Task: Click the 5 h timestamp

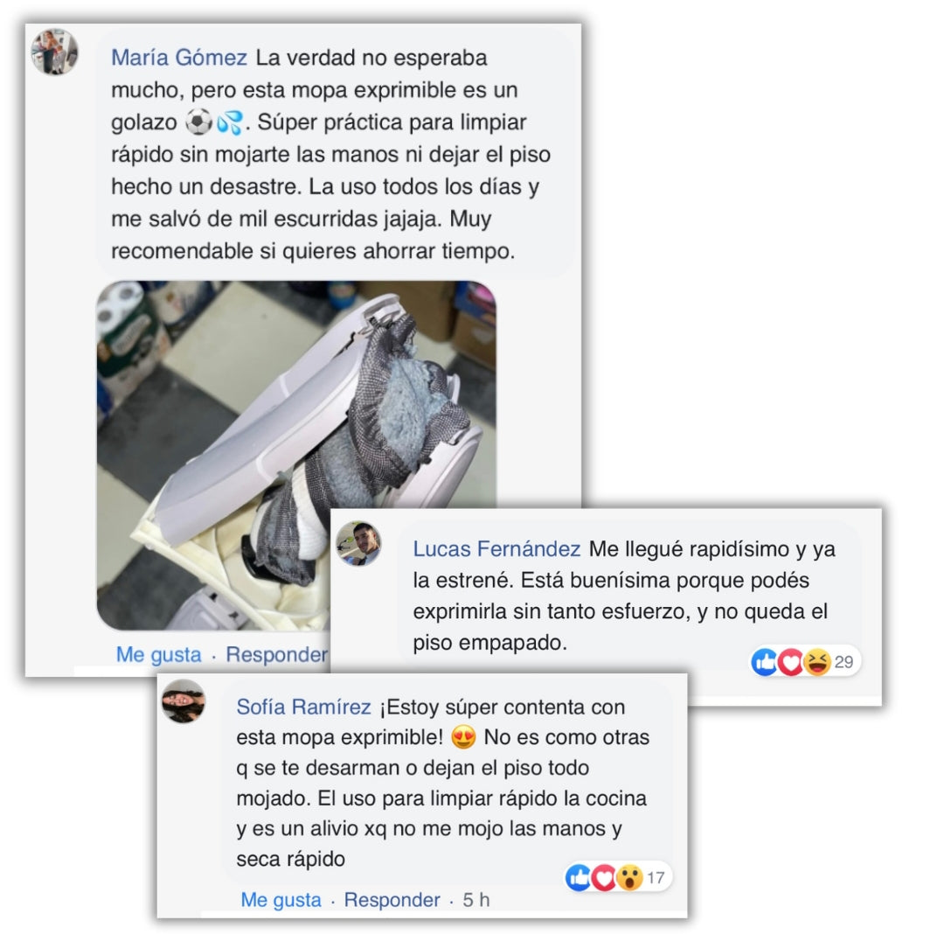Action: (475, 899)
